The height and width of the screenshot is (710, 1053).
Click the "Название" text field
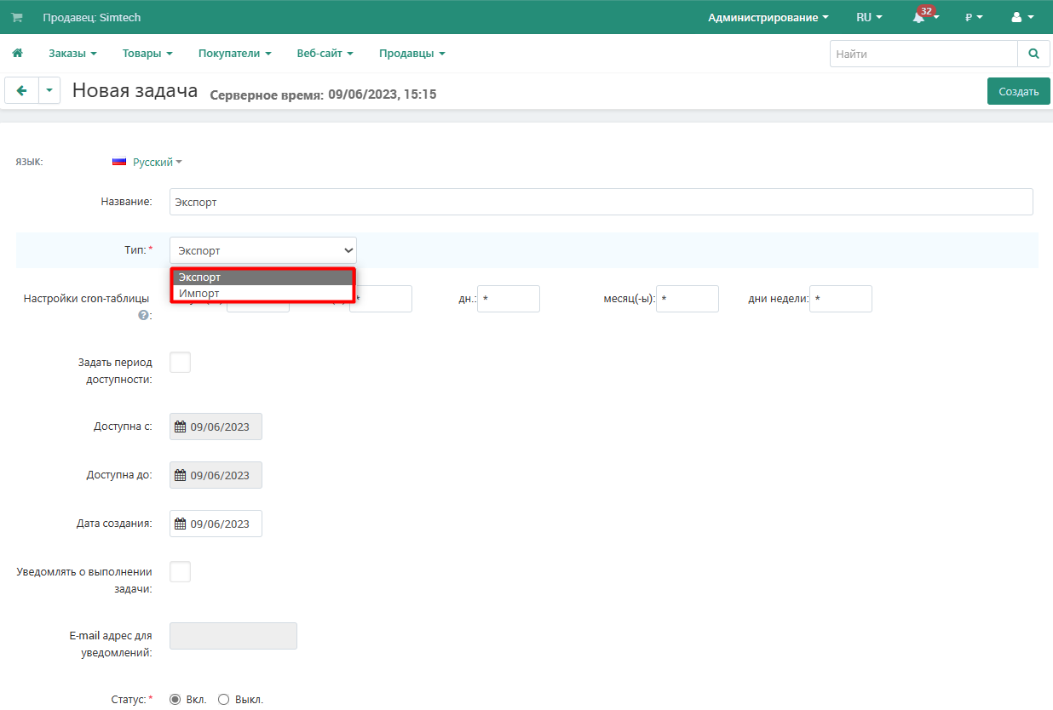[601, 202]
